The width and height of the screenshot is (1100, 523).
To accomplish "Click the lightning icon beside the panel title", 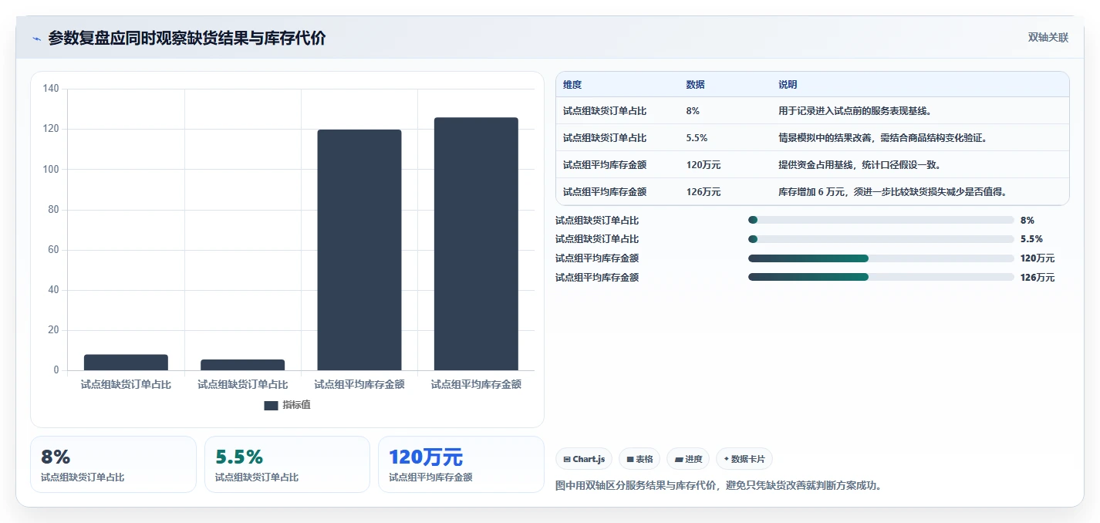I will (x=37, y=39).
